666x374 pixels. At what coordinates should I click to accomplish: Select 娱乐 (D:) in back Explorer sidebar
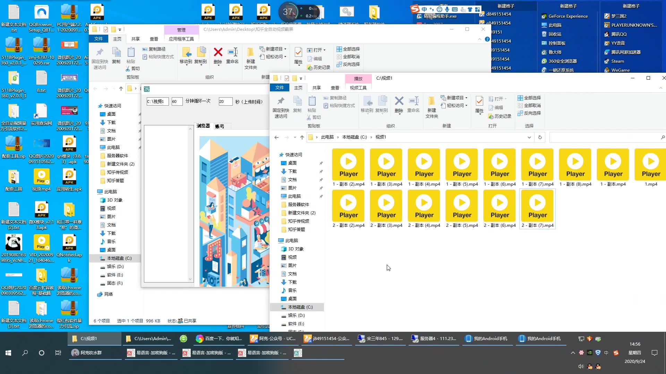[x=115, y=267]
